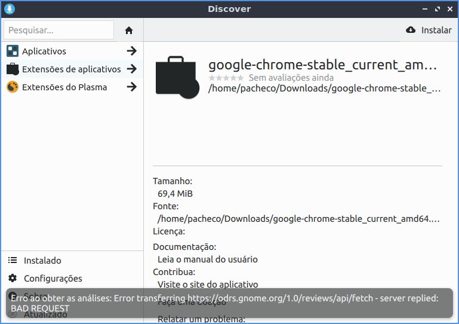
Task: Click the Sem avaliações ainda text
Action: (291, 78)
